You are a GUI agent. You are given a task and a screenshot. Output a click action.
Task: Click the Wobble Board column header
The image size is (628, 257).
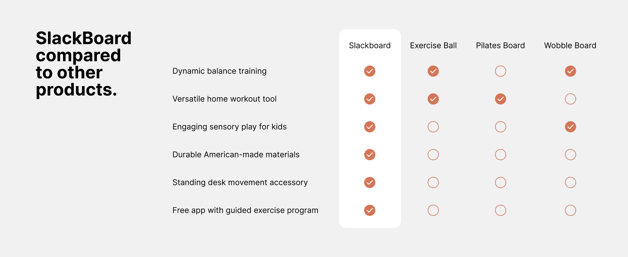pos(570,45)
